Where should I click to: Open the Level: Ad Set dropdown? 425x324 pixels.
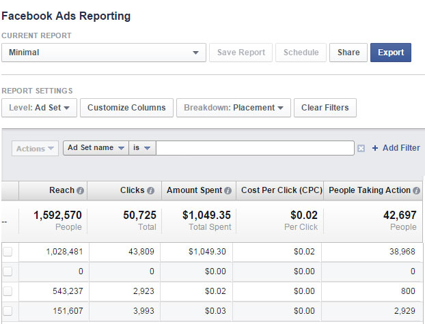coord(40,108)
